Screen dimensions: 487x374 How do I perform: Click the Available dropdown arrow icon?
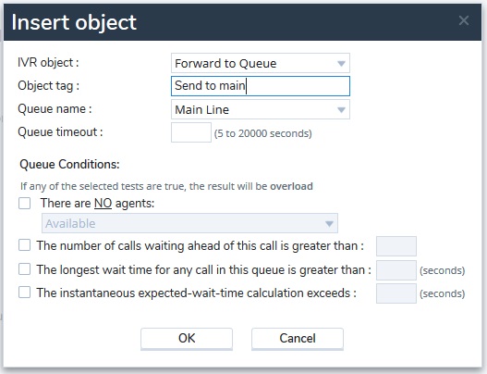click(x=329, y=224)
